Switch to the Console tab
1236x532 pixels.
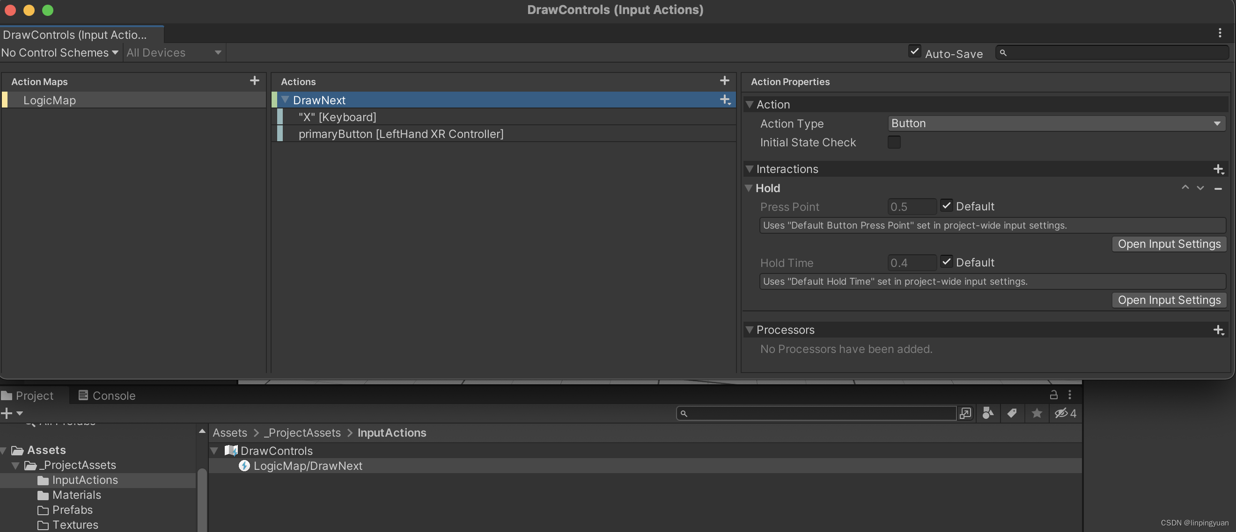(x=107, y=396)
